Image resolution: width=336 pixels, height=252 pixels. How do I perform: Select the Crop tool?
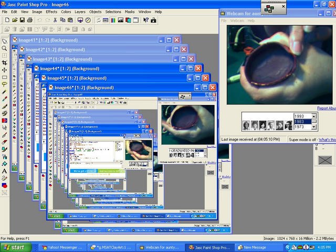pos(4,62)
